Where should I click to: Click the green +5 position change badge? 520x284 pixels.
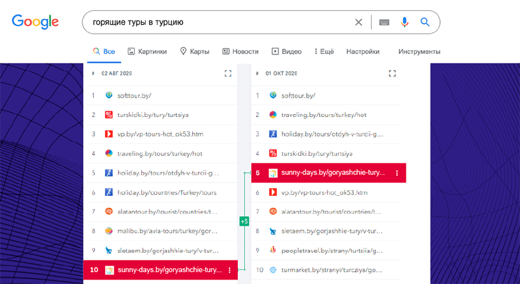(244, 221)
